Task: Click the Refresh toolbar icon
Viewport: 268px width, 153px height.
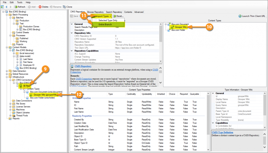Action: [16, 7]
